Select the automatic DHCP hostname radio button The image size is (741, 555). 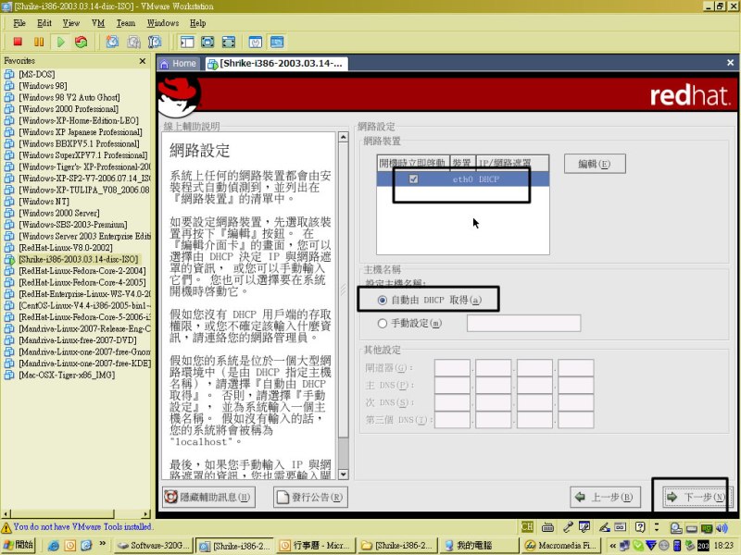point(382,300)
